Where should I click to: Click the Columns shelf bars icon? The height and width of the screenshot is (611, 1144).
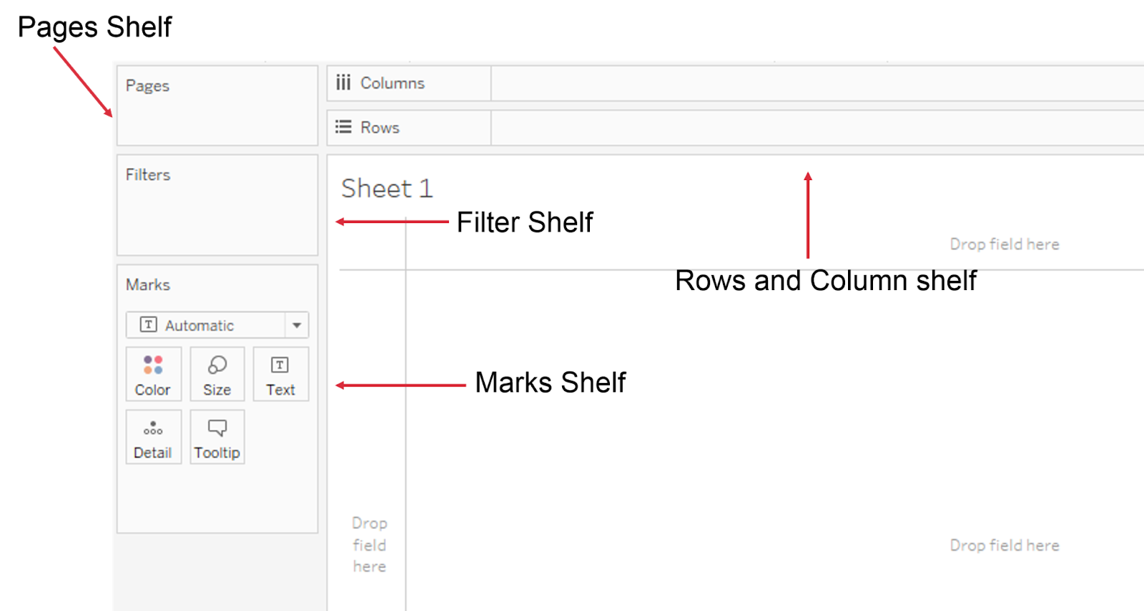(343, 83)
